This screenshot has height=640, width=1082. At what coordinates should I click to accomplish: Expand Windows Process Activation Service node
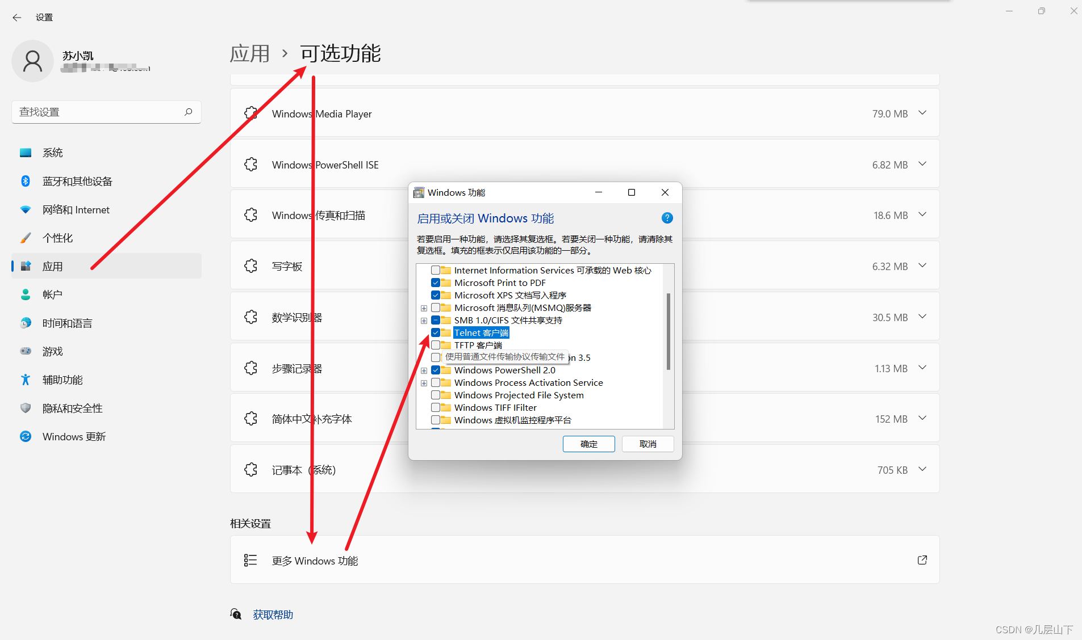(424, 383)
